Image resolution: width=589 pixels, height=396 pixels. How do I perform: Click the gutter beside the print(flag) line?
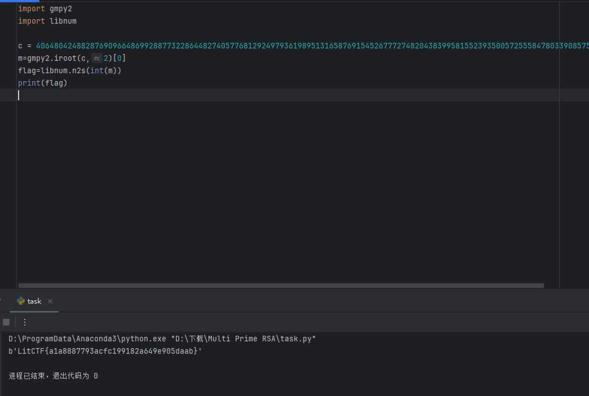8,83
